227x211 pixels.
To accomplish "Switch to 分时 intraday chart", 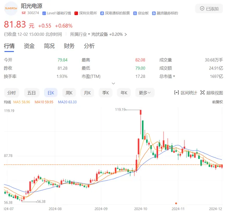I will click(11, 93).
